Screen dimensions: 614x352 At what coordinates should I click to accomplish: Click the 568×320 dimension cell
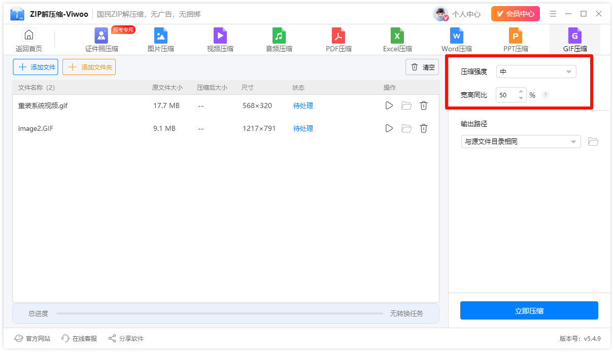[x=257, y=105]
